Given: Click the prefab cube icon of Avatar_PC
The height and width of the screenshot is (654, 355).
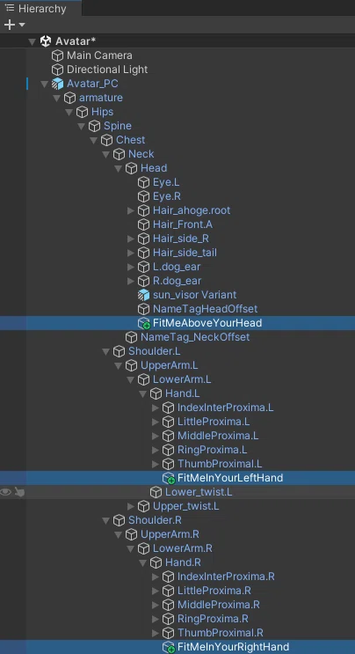Looking at the screenshot, I should click(57, 84).
